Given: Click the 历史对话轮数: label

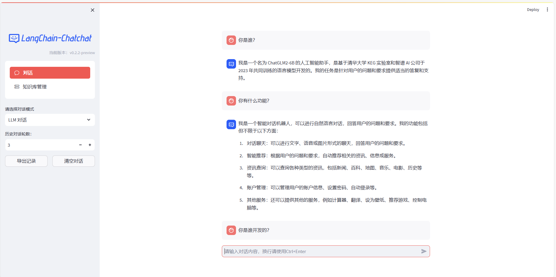Looking at the screenshot, I should tap(18, 134).
